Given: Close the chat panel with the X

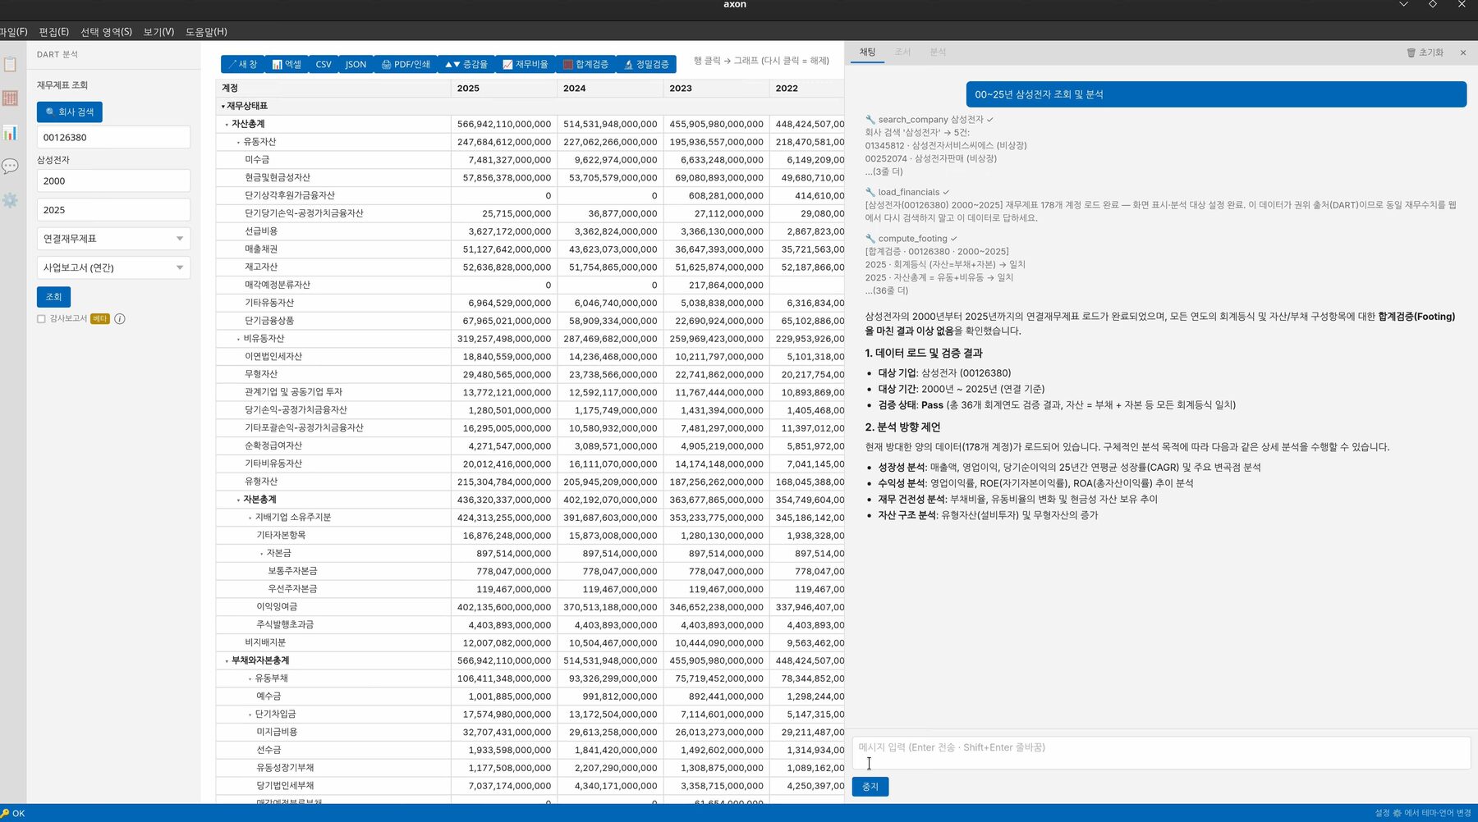Looking at the screenshot, I should [x=1463, y=53].
